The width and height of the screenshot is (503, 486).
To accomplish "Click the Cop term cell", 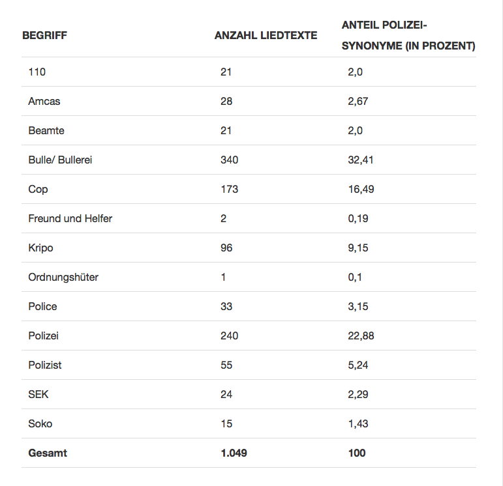I will 38,189.
